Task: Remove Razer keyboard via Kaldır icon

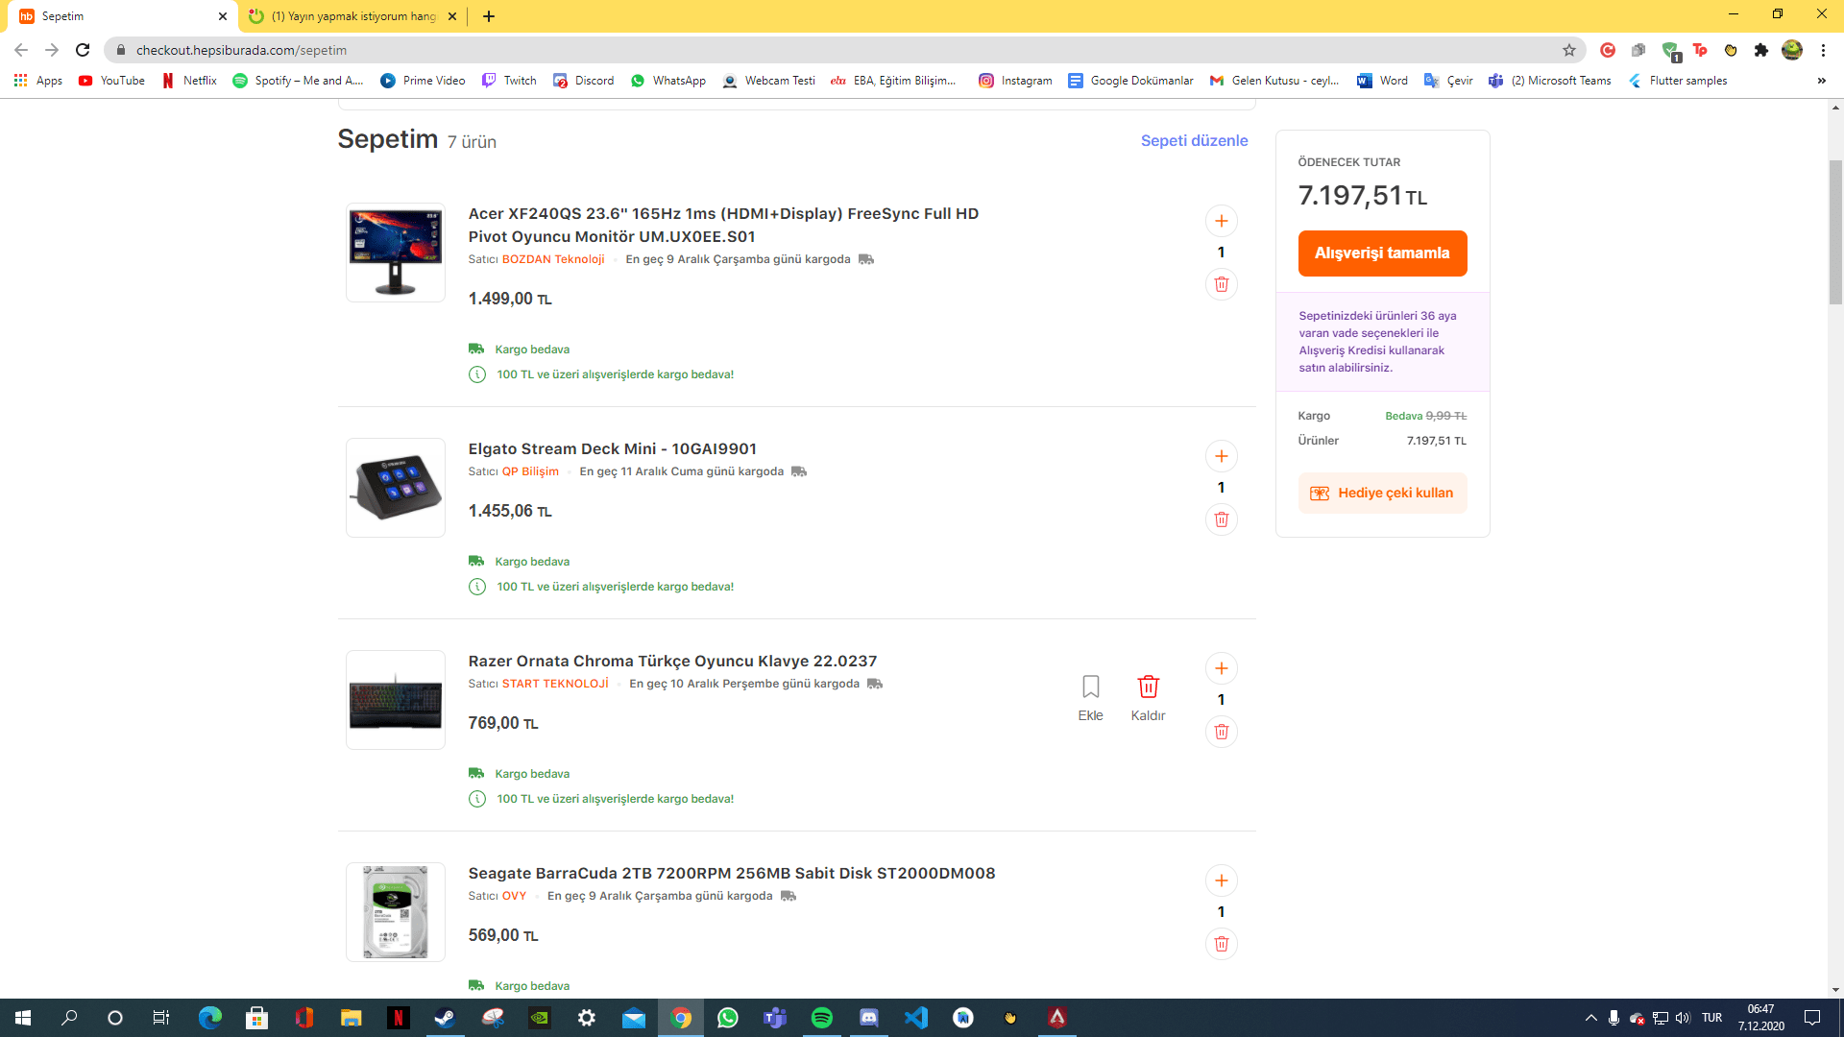Action: [x=1148, y=687]
